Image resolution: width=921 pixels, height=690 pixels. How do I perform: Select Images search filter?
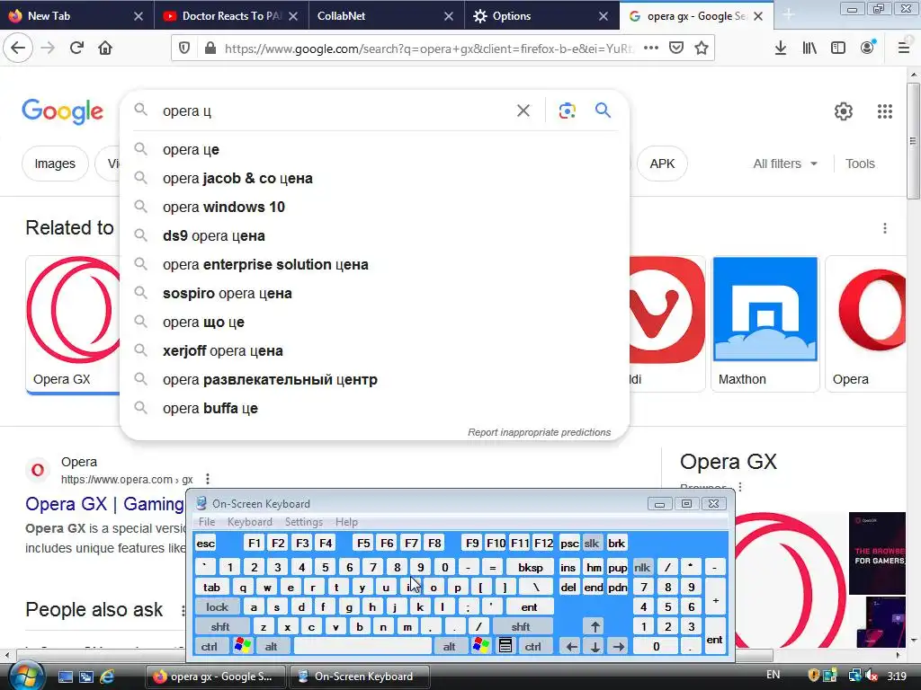(55, 164)
